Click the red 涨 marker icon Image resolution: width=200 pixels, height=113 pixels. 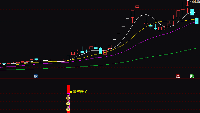tap(178, 76)
